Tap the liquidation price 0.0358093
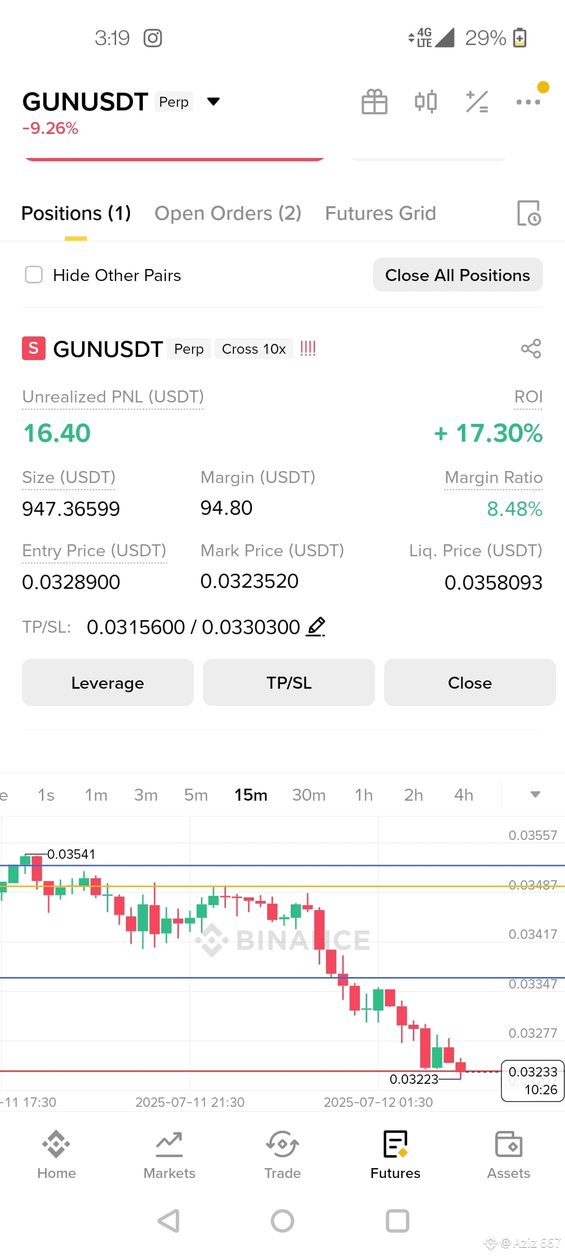 493,582
